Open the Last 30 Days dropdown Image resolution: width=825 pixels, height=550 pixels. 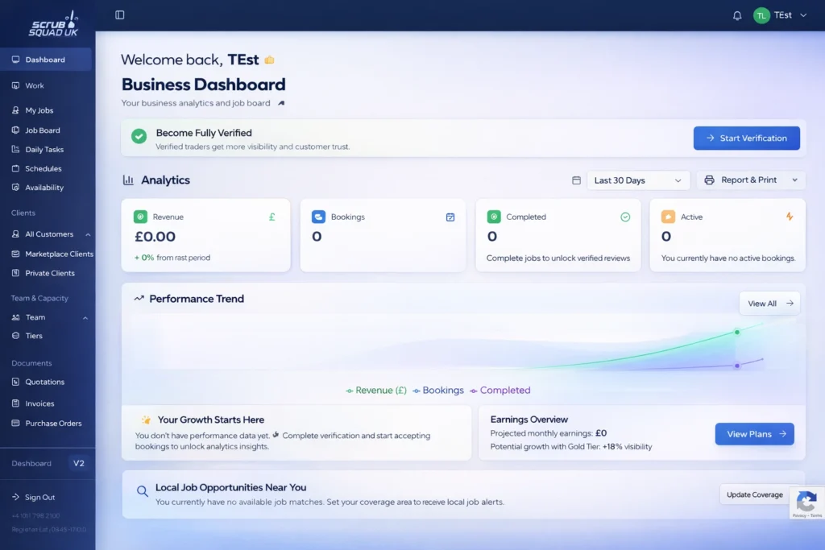(x=636, y=180)
